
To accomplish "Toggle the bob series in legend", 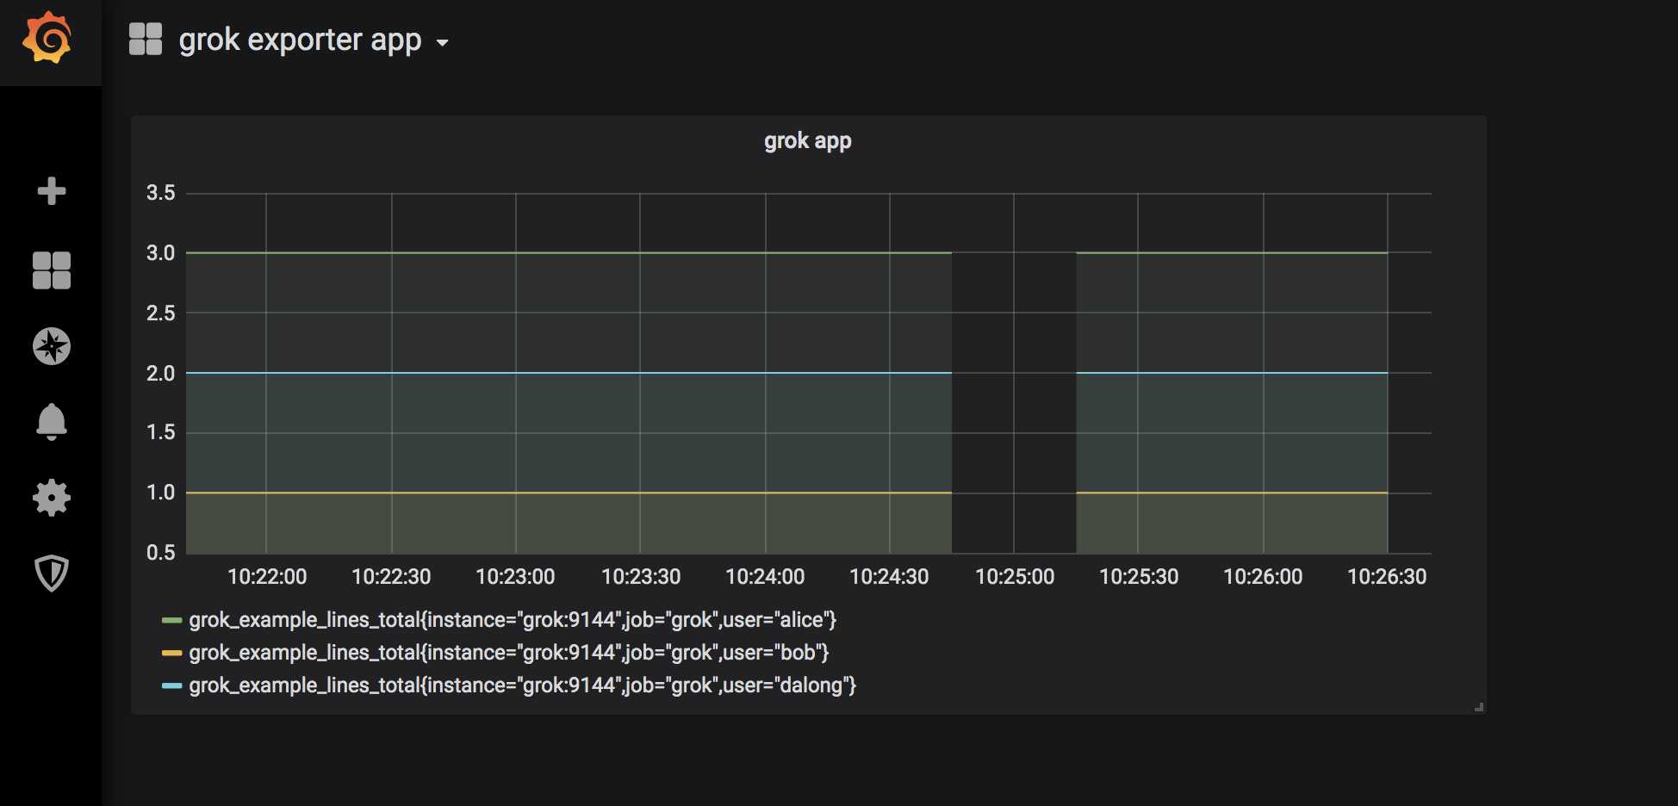I will [x=509, y=653].
